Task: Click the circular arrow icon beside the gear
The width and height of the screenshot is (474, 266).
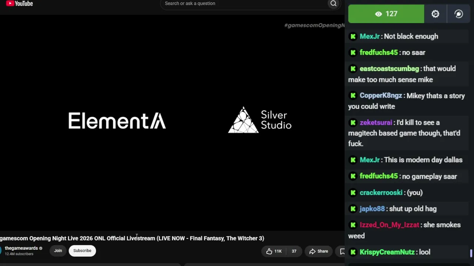Action: (x=458, y=14)
